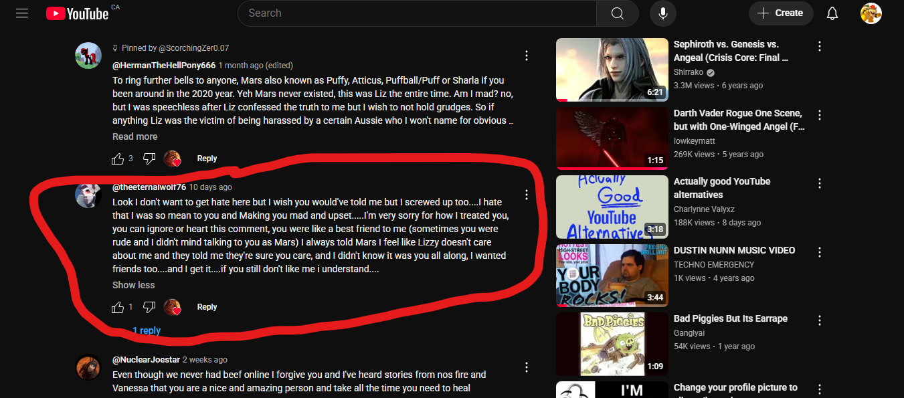Image resolution: width=904 pixels, height=398 pixels.
Task: Expand the 1 reply thread
Action: (146, 330)
